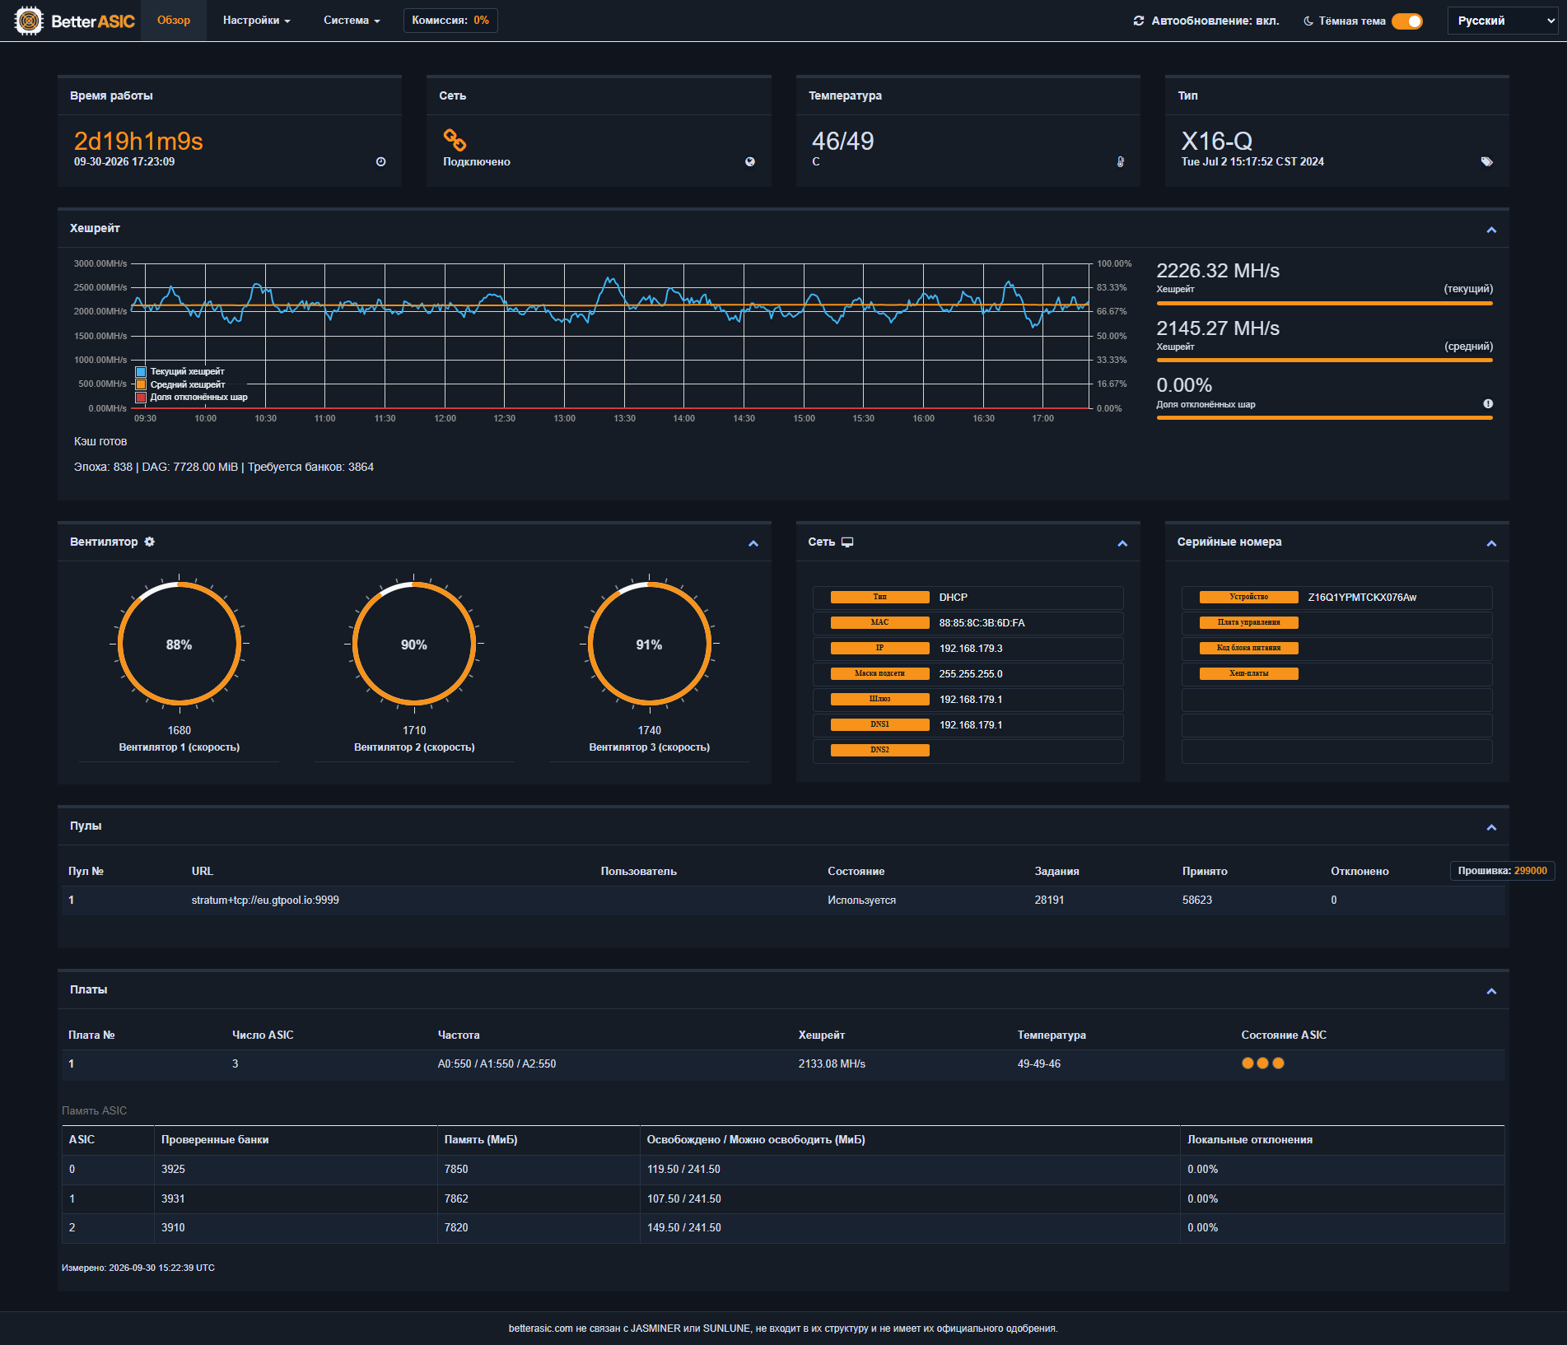Image resolution: width=1567 pixels, height=1345 pixels.
Task: Click the first ASIC status dot
Action: pyautogui.click(x=1248, y=1063)
